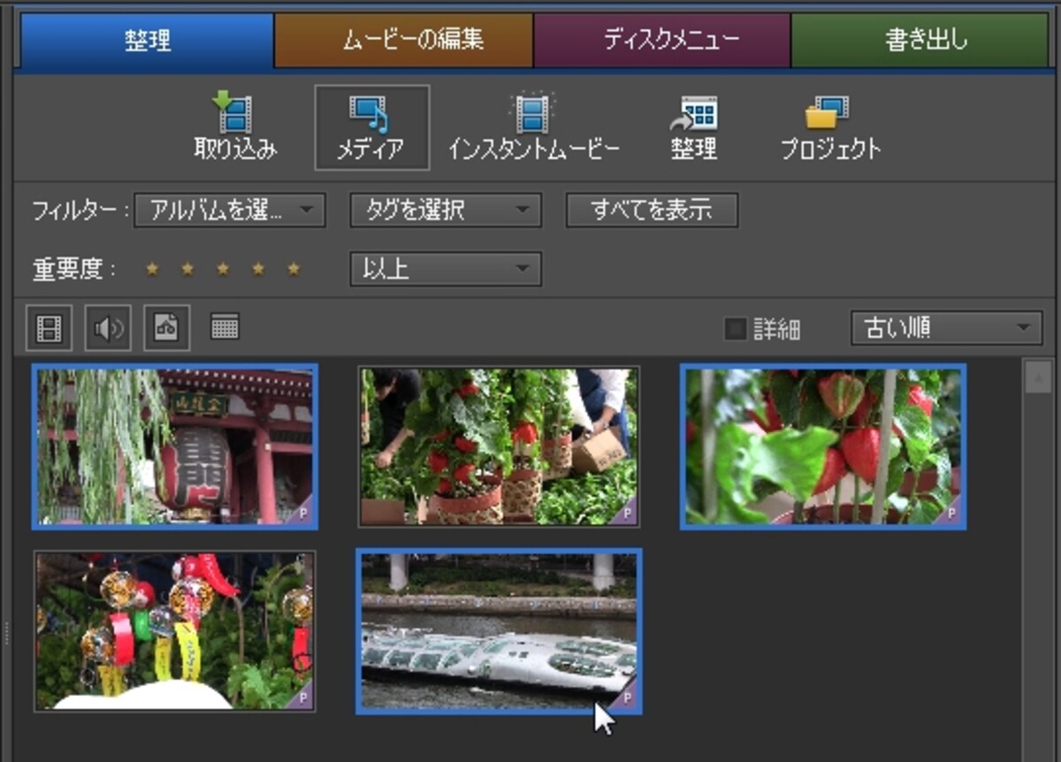
Task: Click the すべてを表示 show all button
Action: point(653,210)
